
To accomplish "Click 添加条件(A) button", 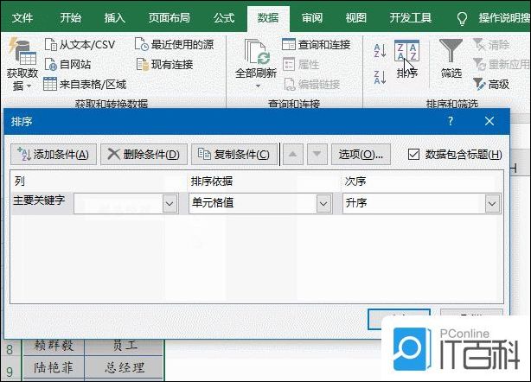I will pos(54,155).
